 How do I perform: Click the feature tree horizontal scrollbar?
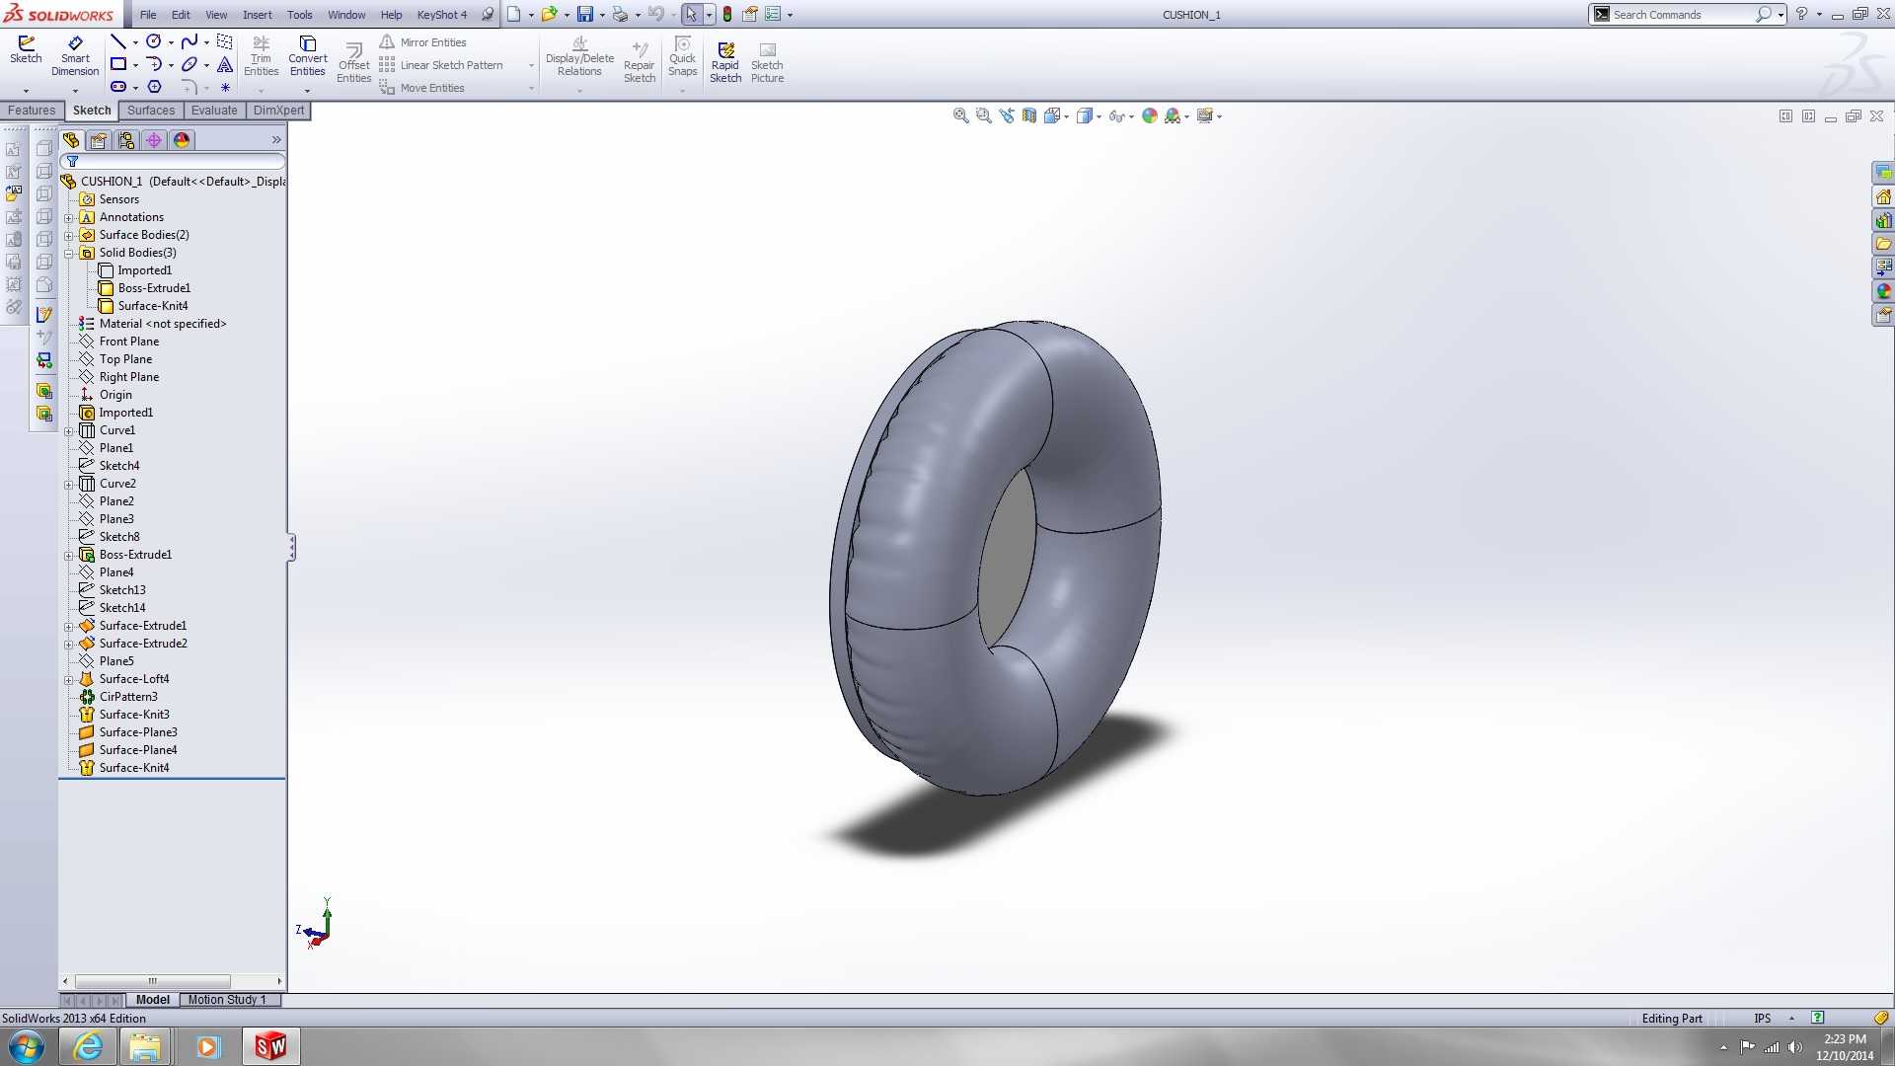[x=152, y=981]
